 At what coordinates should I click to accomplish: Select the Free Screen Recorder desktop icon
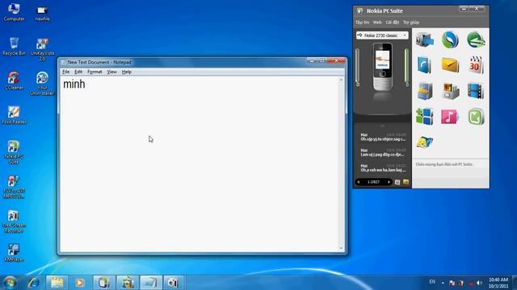(x=14, y=222)
